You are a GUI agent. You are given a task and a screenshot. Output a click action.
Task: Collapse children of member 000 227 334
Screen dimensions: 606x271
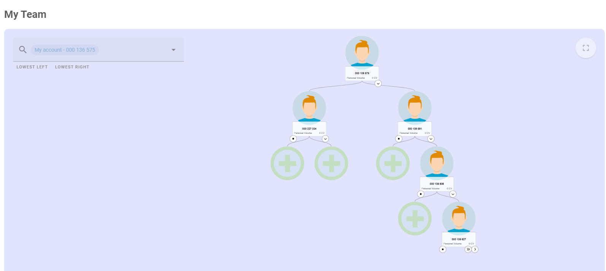325,139
